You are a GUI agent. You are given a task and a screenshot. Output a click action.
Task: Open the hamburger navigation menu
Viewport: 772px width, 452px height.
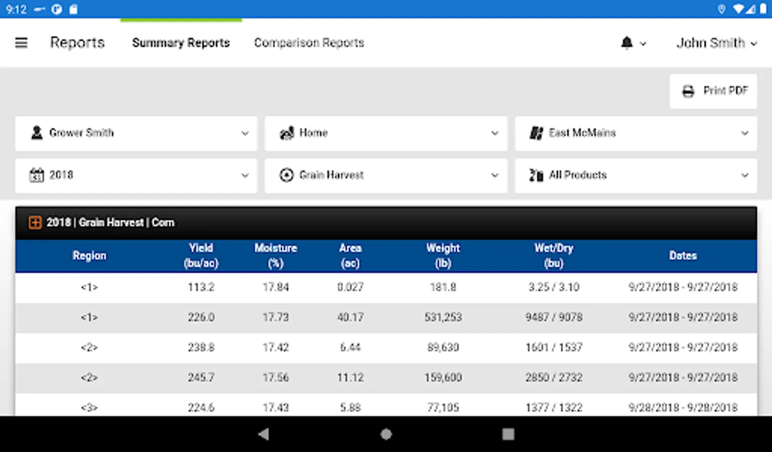pos(21,43)
